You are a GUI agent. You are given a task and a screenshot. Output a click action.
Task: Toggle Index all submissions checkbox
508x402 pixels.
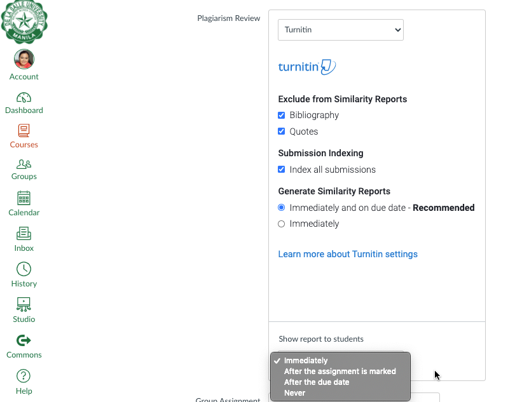point(282,170)
